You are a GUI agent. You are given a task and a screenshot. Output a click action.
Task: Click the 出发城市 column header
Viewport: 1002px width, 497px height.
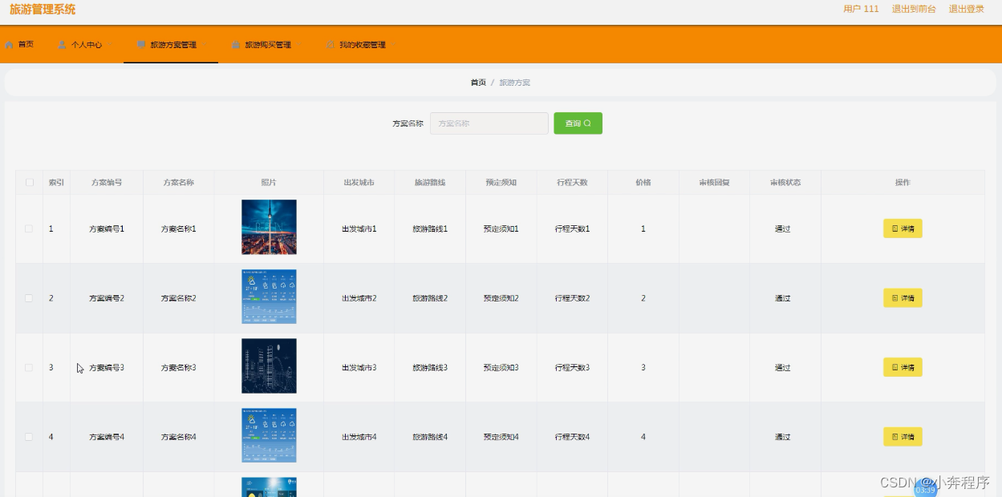tap(359, 182)
